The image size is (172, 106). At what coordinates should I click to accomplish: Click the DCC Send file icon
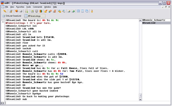coord(46,11)
